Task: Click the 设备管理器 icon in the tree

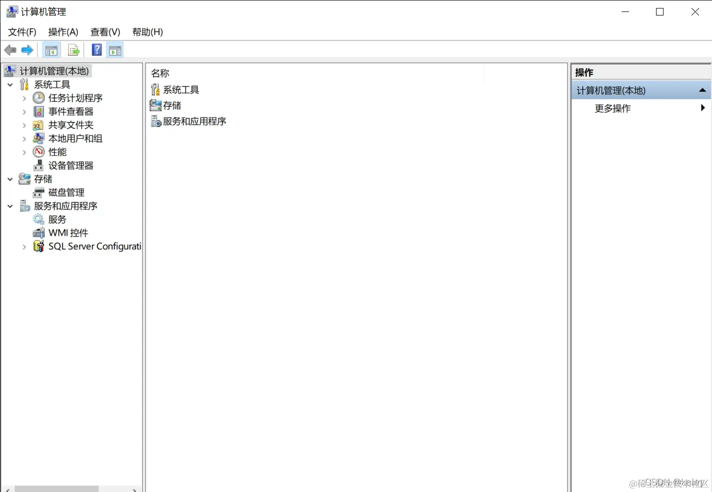Action: 38,165
